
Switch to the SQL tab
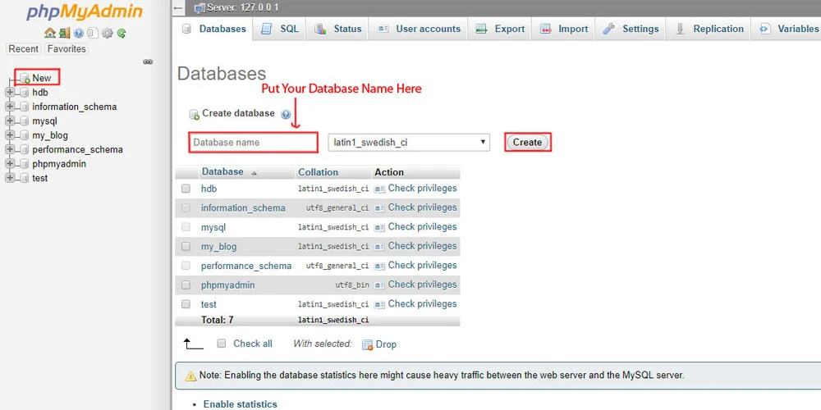[280, 29]
